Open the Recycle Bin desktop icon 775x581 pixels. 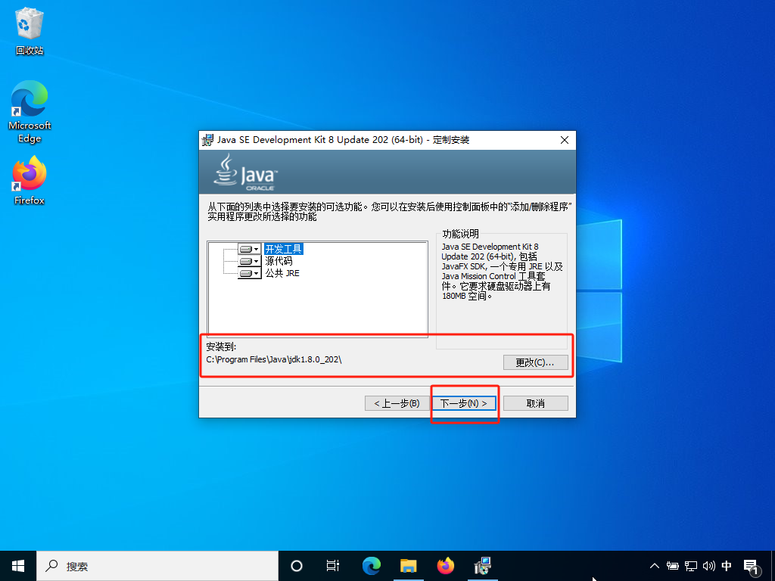point(30,30)
